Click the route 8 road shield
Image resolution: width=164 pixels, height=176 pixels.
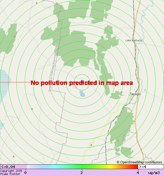pyautogui.click(x=91, y=145)
